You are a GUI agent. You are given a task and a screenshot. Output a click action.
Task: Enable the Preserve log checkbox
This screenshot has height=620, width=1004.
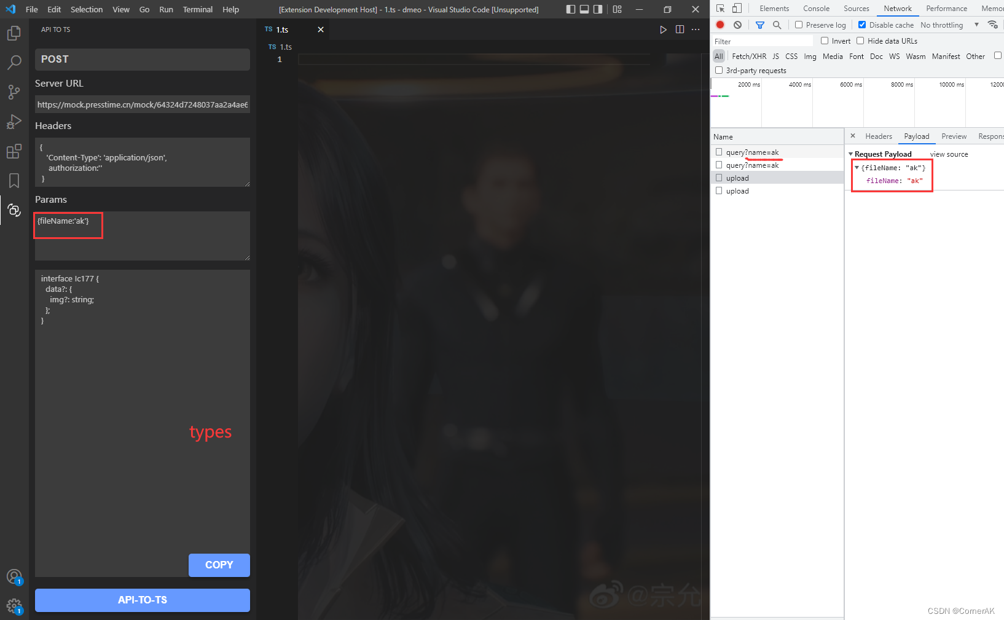(x=798, y=25)
